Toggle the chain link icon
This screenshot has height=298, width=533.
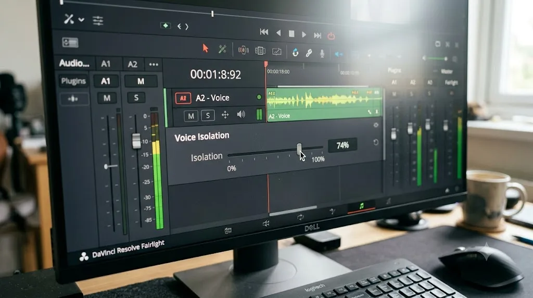pos(309,53)
